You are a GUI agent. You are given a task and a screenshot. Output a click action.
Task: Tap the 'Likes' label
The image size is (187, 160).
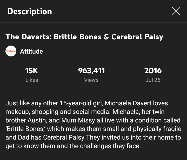tap(32, 80)
